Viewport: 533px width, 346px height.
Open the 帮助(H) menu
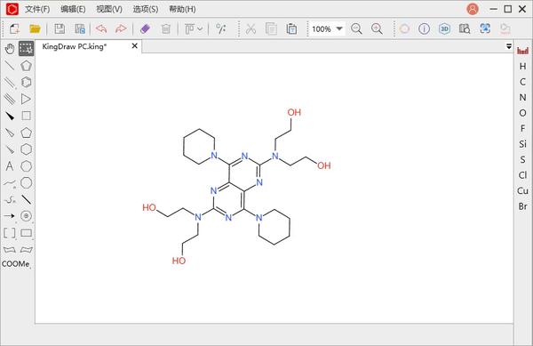182,9
